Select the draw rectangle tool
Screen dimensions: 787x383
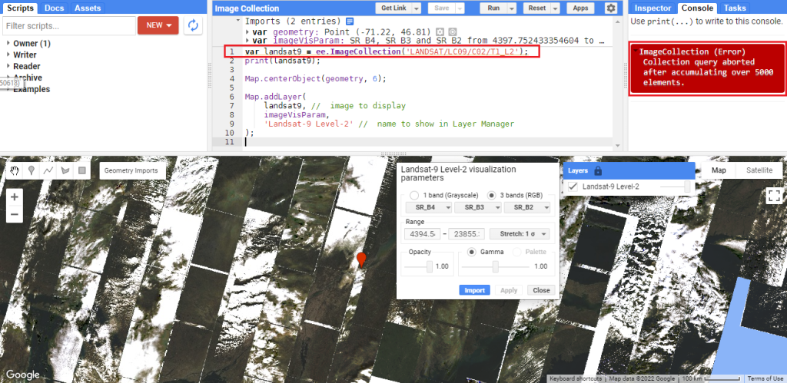click(x=81, y=170)
